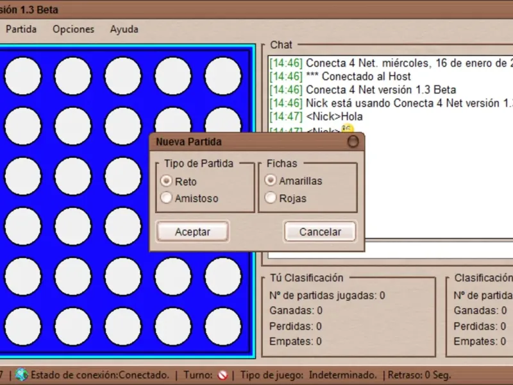Open the Opciones menu

[73, 29]
